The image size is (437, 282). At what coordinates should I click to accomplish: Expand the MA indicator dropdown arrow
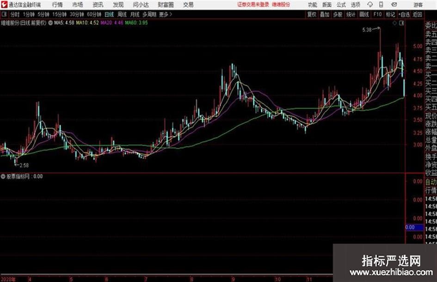click(50, 23)
